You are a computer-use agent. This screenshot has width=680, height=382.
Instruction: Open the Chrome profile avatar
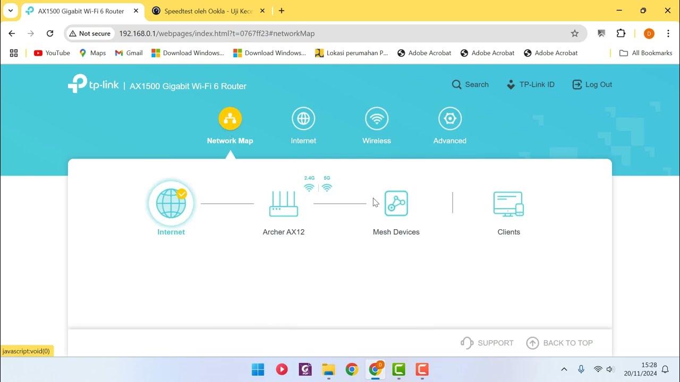pos(649,33)
